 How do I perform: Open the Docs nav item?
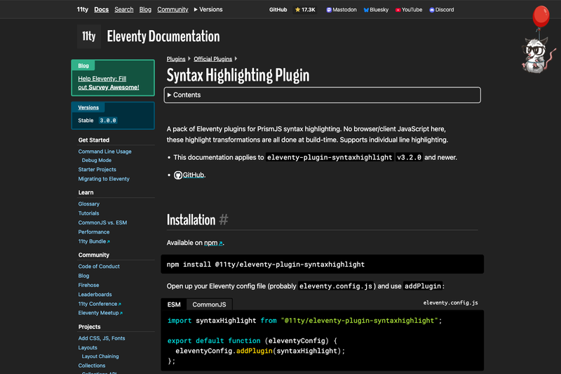(x=101, y=10)
